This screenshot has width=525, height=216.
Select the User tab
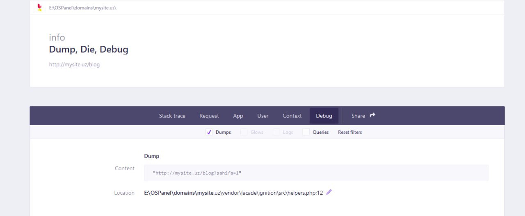[x=263, y=116]
